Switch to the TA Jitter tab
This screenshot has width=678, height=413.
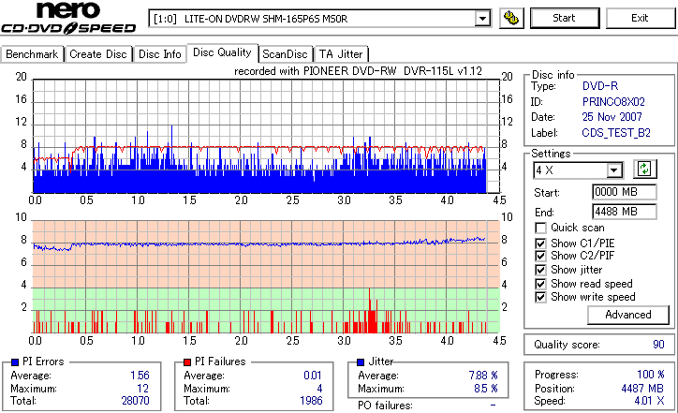[x=341, y=54]
